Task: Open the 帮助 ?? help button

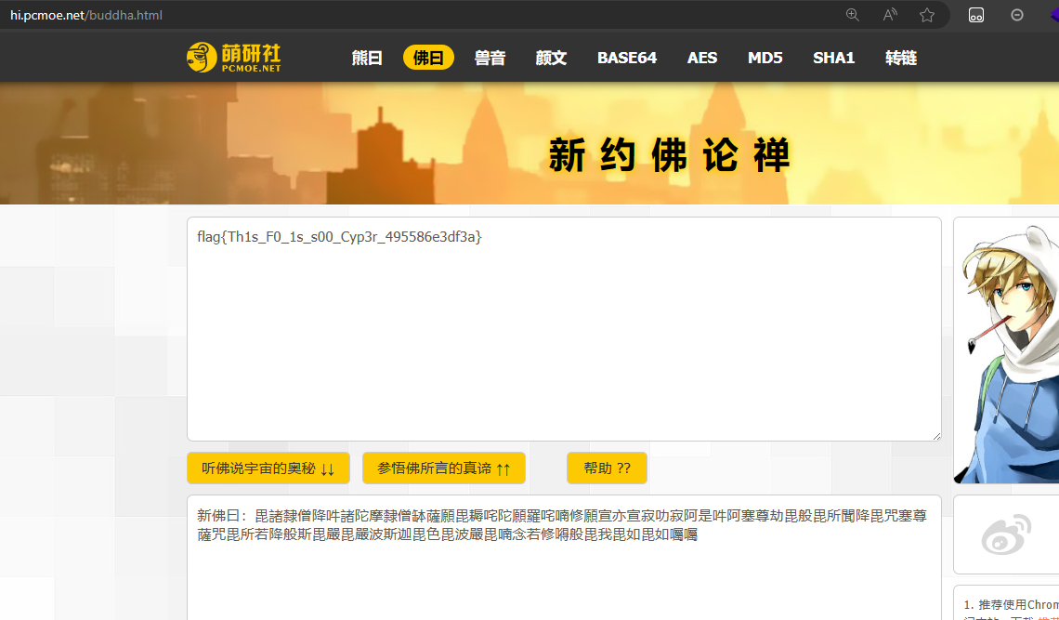Action: pyautogui.click(x=607, y=468)
